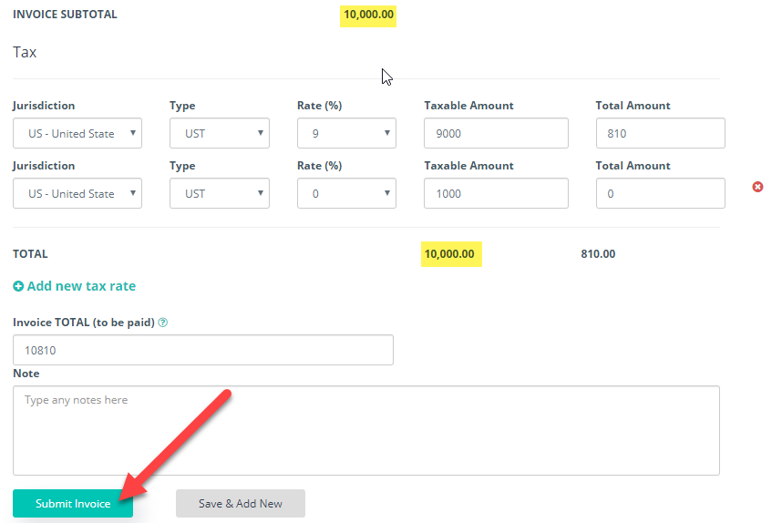
Task: Select the Total Amount field showing 810
Action: (660, 133)
